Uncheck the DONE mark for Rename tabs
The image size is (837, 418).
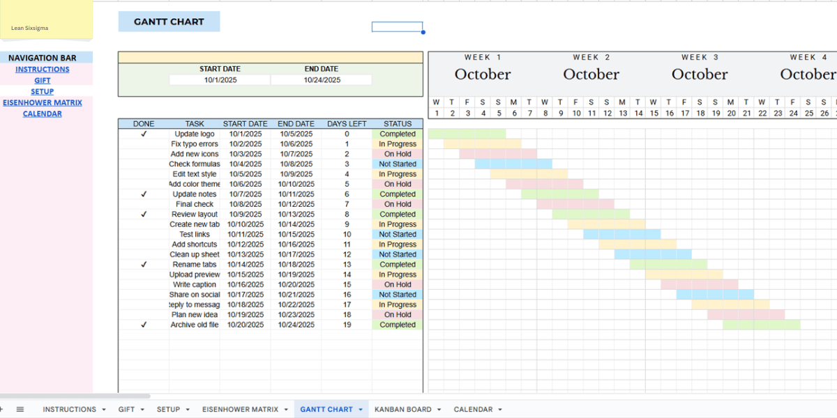tap(144, 264)
